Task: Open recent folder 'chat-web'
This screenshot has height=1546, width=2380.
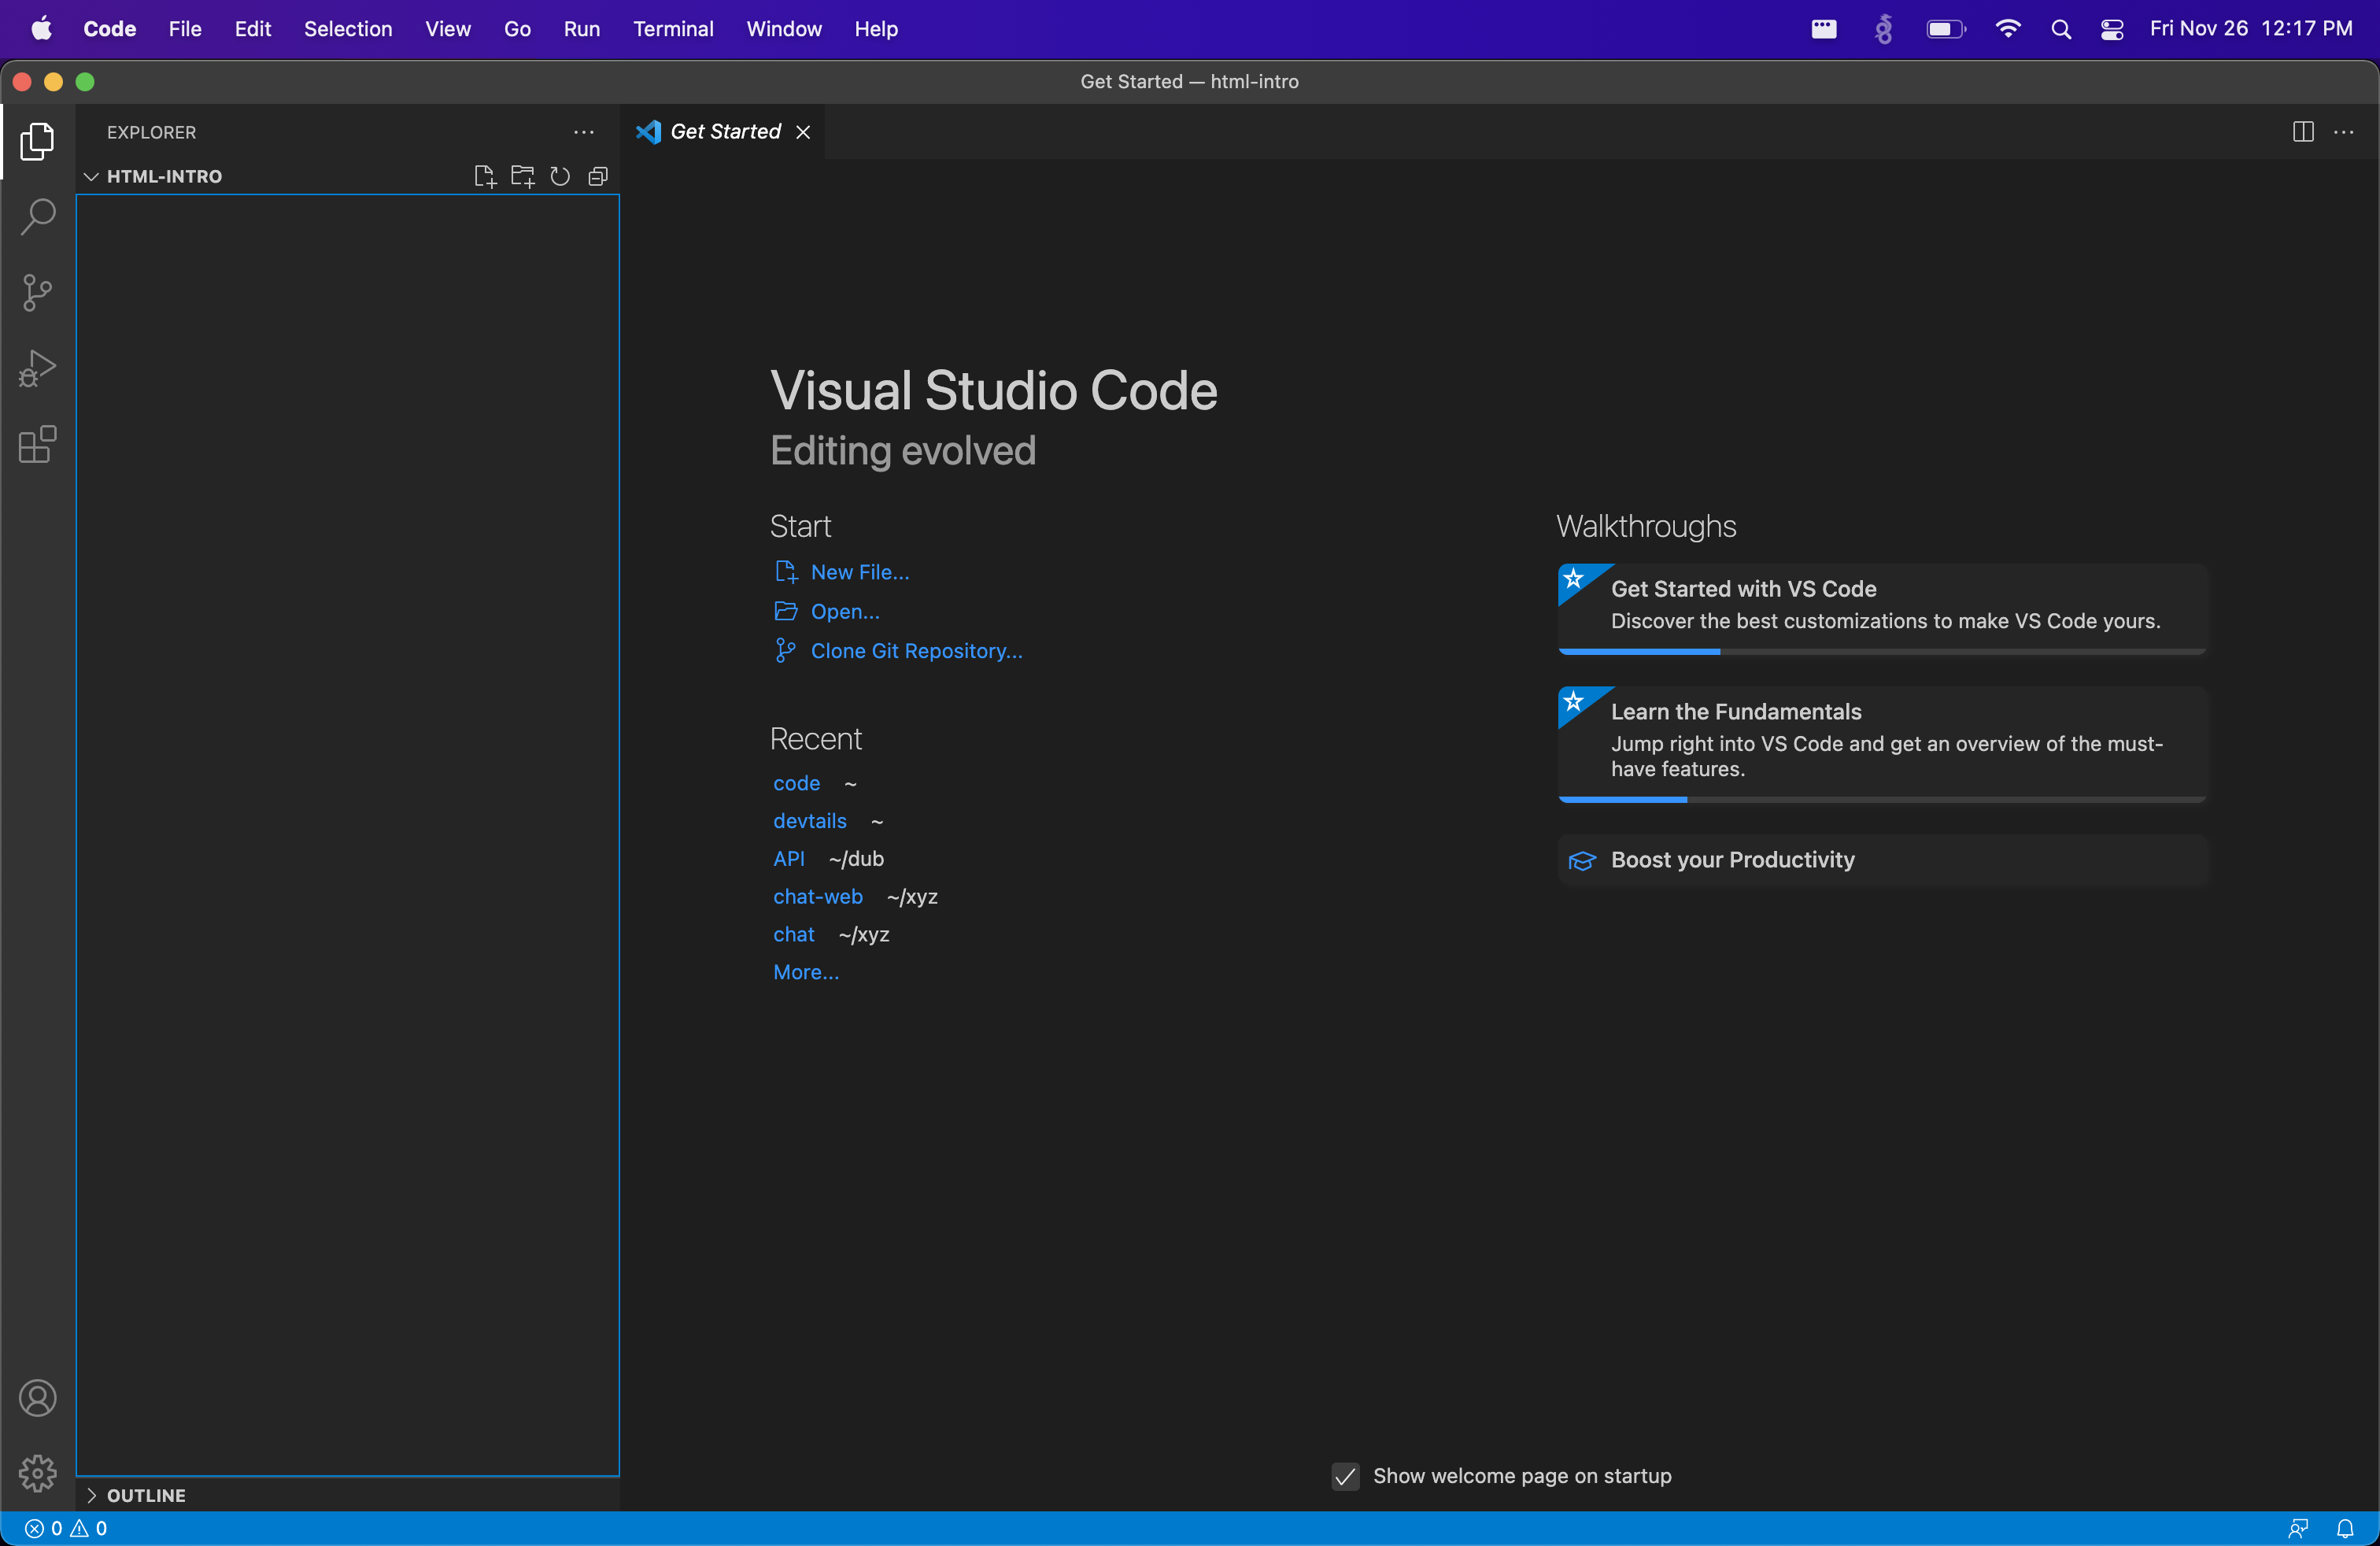Action: [x=817, y=897]
